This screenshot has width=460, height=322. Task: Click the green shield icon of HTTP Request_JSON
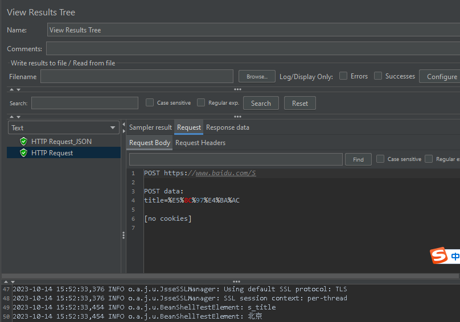23,142
